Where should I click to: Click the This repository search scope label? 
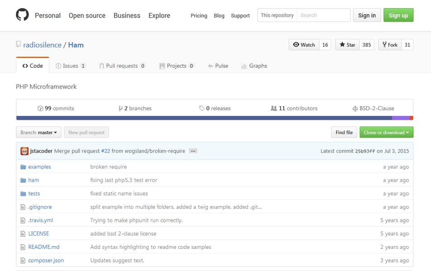pos(277,15)
